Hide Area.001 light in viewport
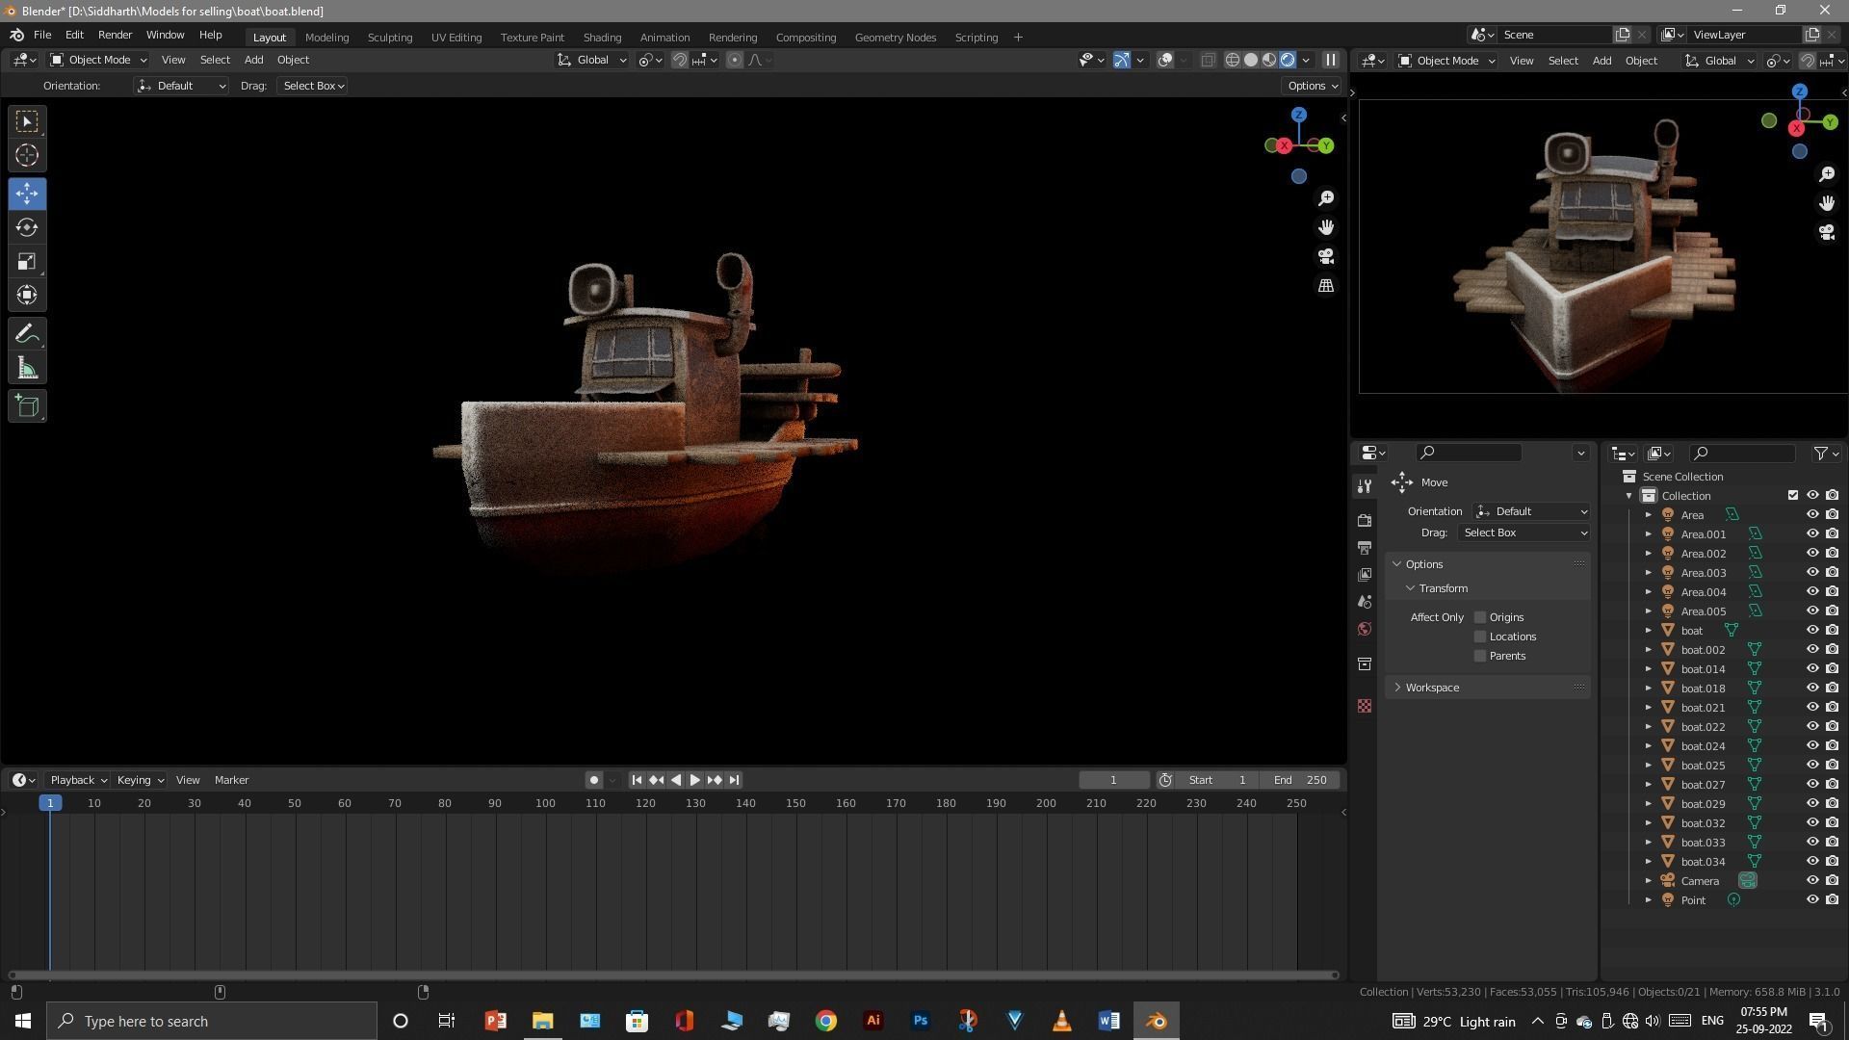The image size is (1849, 1040). [x=1812, y=534]
